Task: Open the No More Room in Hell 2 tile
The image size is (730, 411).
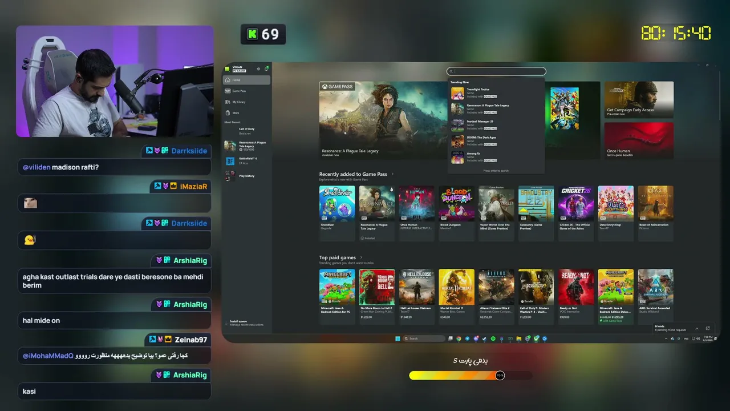Action: (x=377, y=296)
